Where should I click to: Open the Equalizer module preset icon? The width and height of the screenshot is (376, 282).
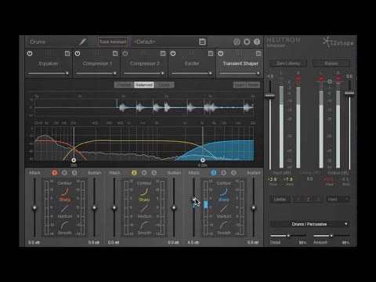tap(67, 53)
